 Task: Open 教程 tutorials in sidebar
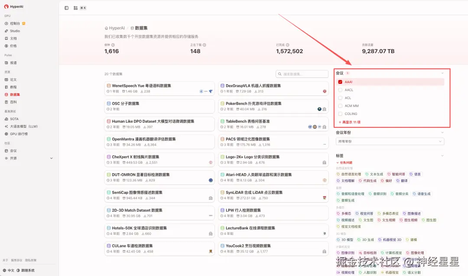tap(11, 87)
